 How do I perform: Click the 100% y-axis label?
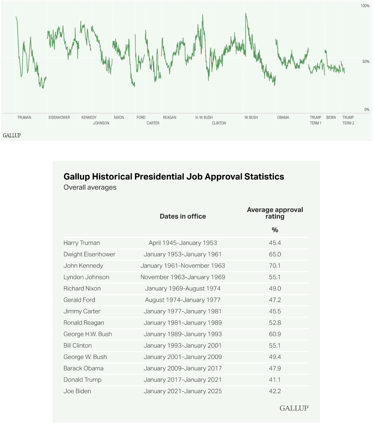coord(365,6)
